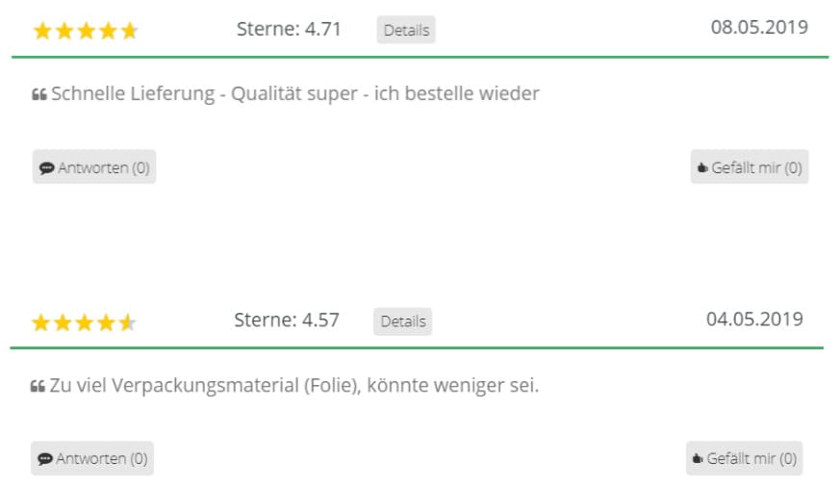Expand Details for the 4.57 star rating
Screen dimensions: 840x487
403,321
